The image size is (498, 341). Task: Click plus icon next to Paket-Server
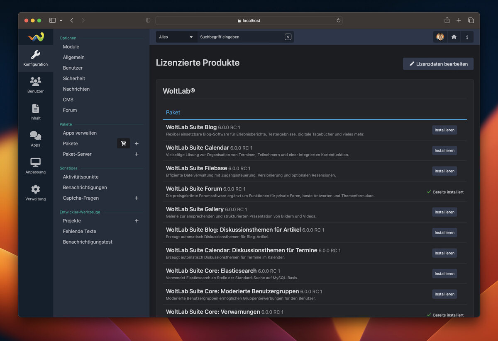click(x=137, y=154)
